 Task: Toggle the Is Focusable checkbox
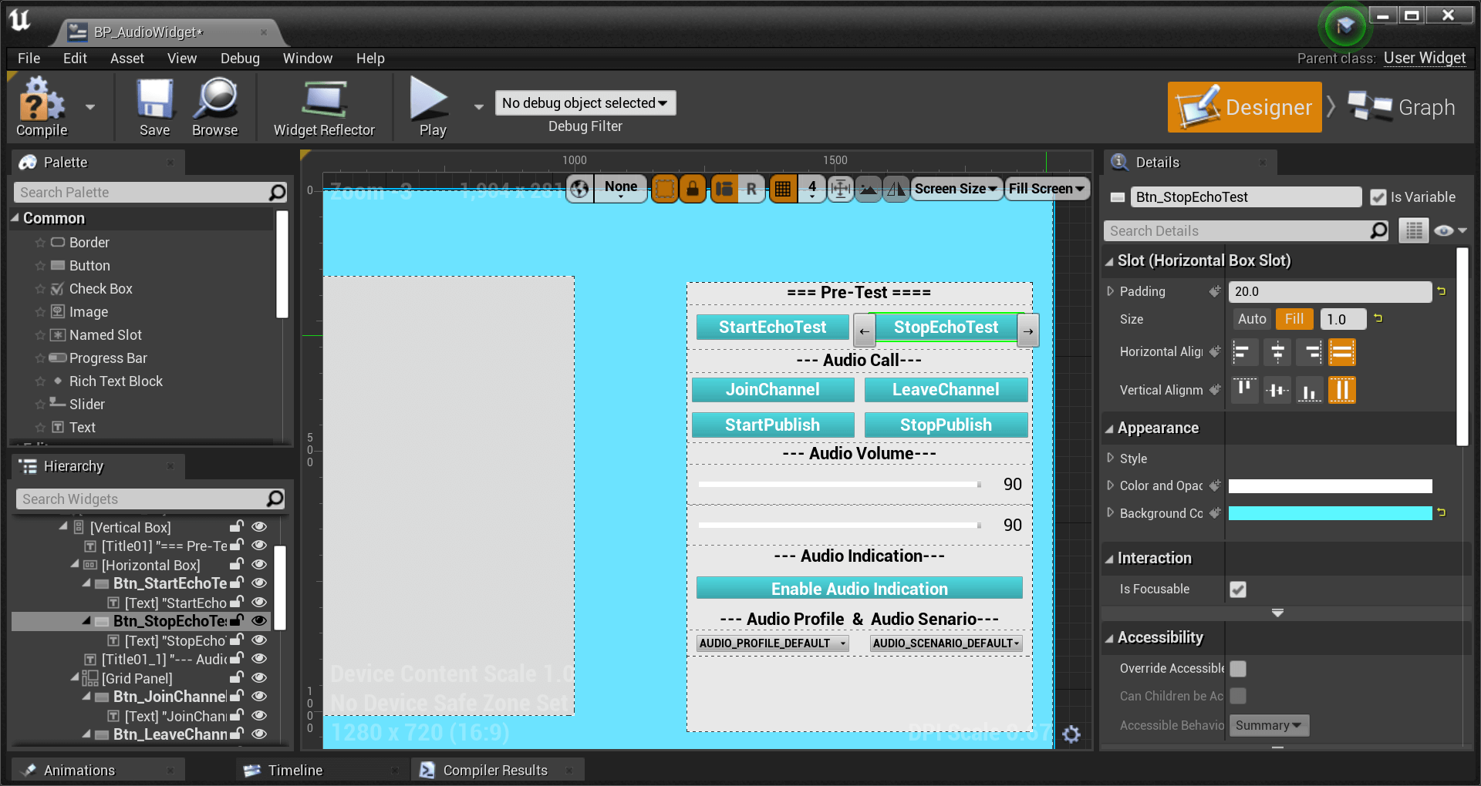point(1238,589)
